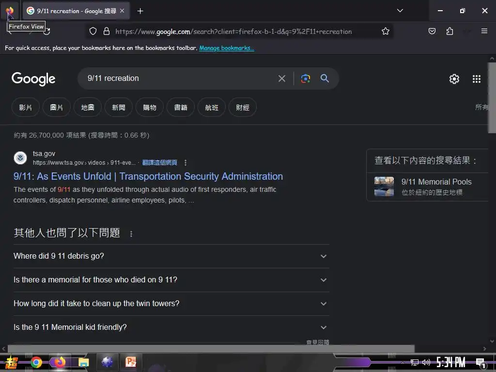Open the Google apps grid
The image size is (496, 372).
477,79
